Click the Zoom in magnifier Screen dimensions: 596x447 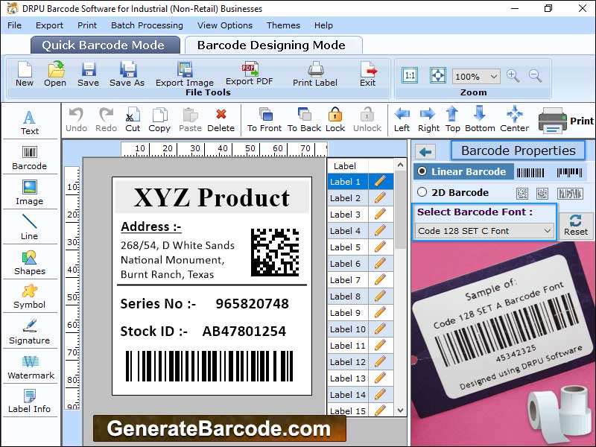513,76
